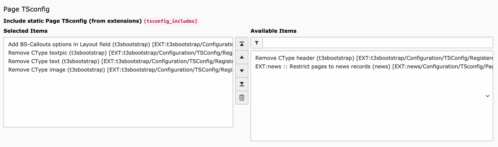Move selected item to bottom
Viewport: 498px width, 147px height.
[242, 84]
